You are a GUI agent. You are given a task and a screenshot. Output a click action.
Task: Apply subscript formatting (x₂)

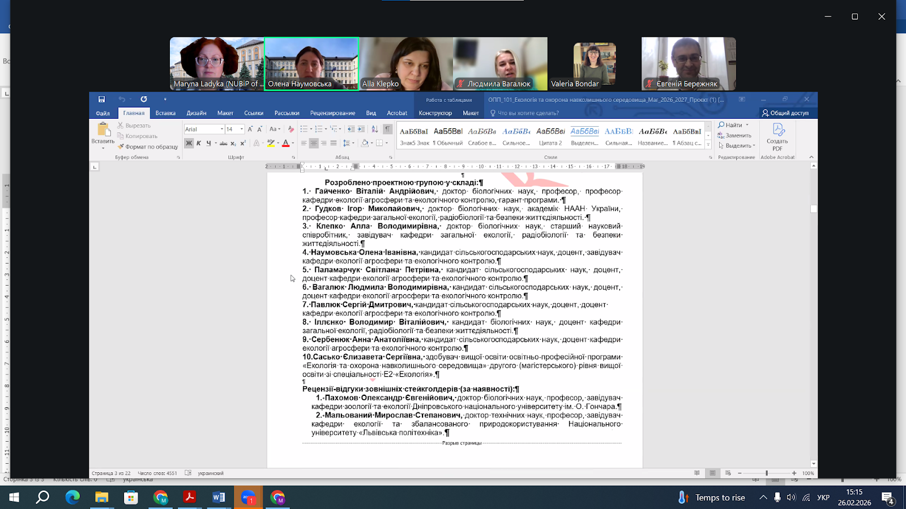coord(233,143)
